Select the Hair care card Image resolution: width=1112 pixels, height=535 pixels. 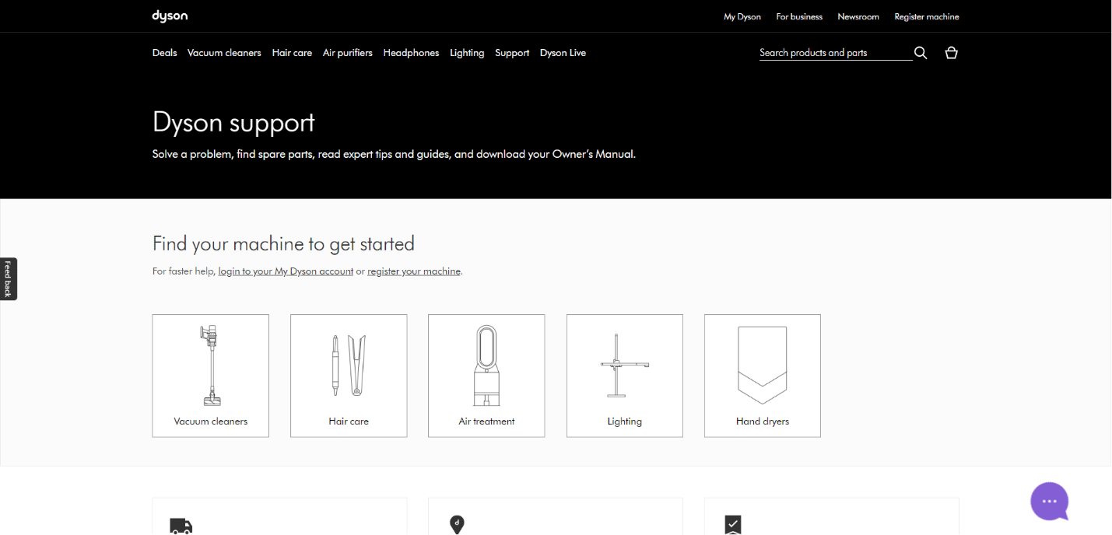349,376
